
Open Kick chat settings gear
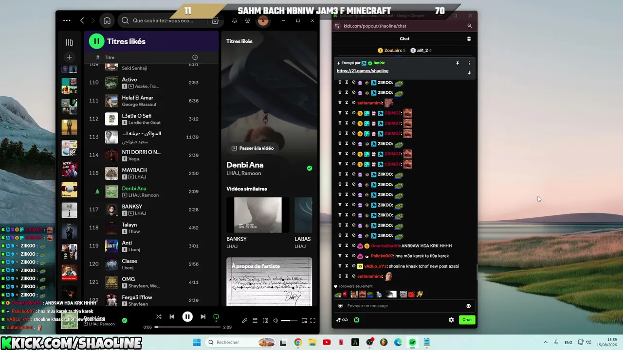point(451,320)
